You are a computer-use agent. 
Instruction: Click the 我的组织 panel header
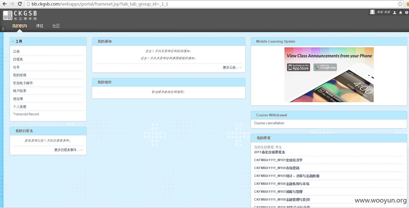click(169, 82)
